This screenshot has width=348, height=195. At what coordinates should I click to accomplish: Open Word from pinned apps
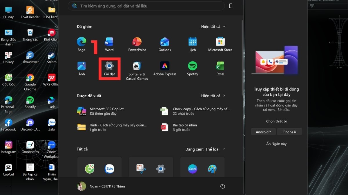tap(109, 44)
